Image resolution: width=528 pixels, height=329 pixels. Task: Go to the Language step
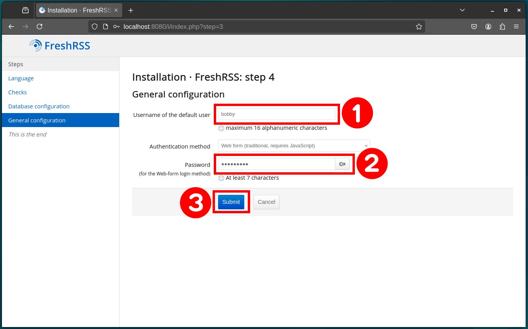tap(21, 78)
